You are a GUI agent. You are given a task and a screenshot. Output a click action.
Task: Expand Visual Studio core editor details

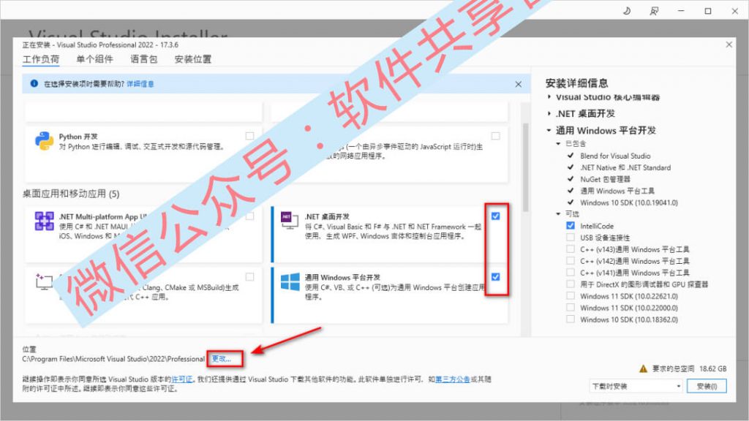(549, 97)
